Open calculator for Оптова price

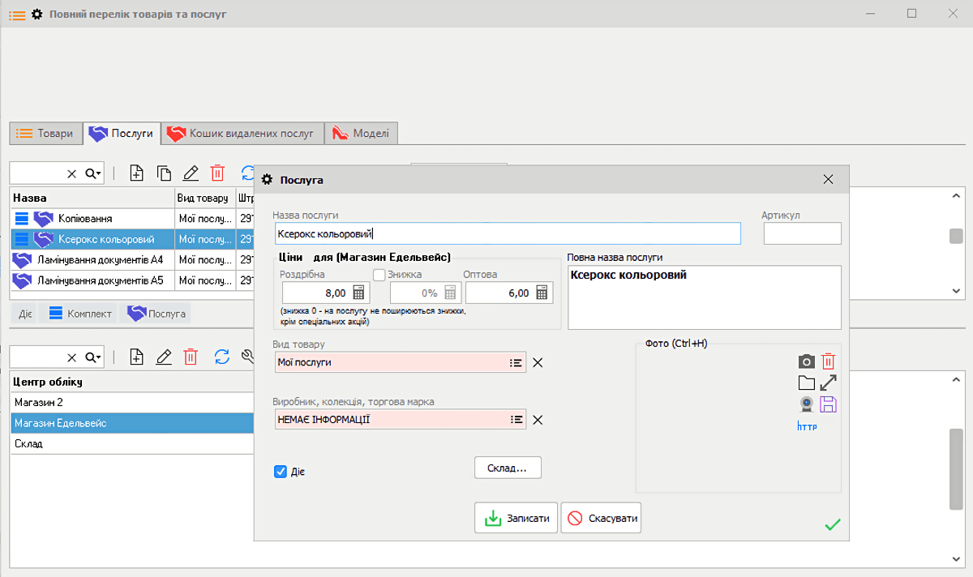(542, 293)
